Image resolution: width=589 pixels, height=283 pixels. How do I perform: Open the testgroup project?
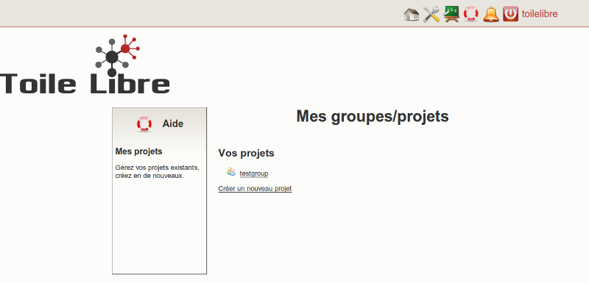(254, 173)
